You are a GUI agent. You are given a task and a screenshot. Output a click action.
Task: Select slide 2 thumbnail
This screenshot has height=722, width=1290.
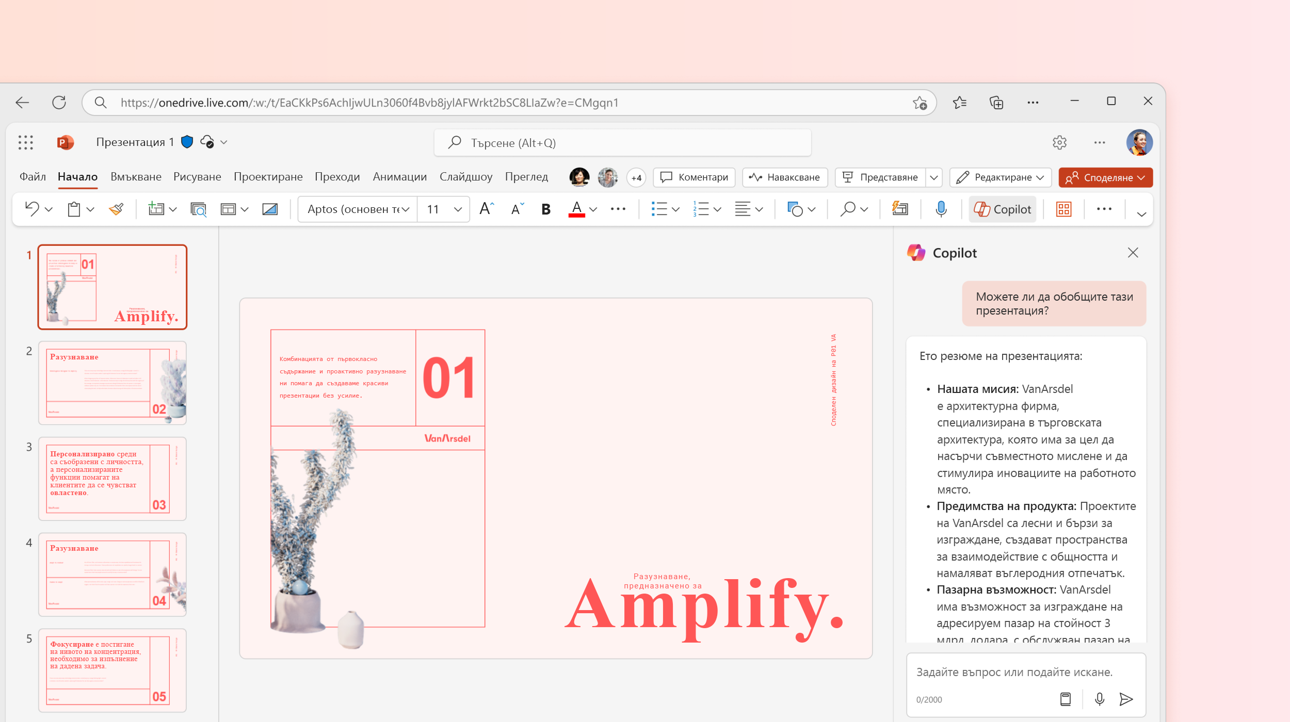pos(112,383)
